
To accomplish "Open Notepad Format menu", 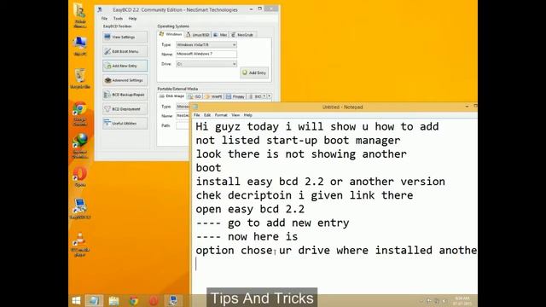I will point(221,115).
